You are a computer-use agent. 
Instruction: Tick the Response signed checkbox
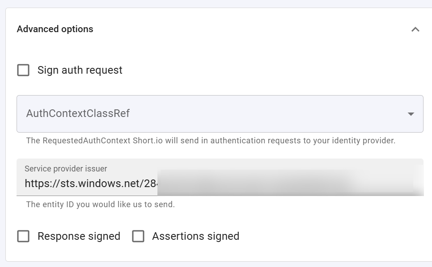point(23,236)
